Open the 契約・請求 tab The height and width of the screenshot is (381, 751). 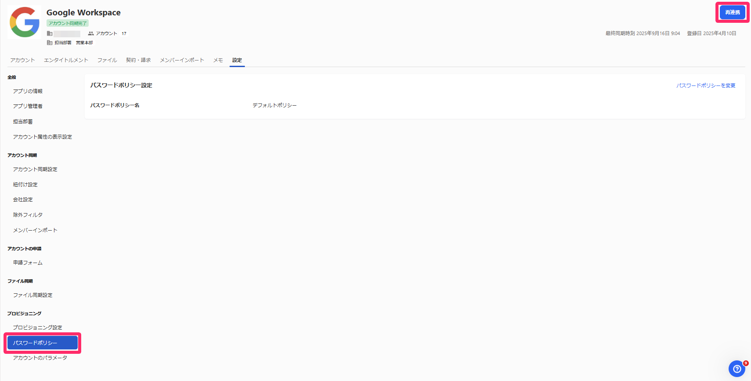pyautogui.click(x=138, y=60)
